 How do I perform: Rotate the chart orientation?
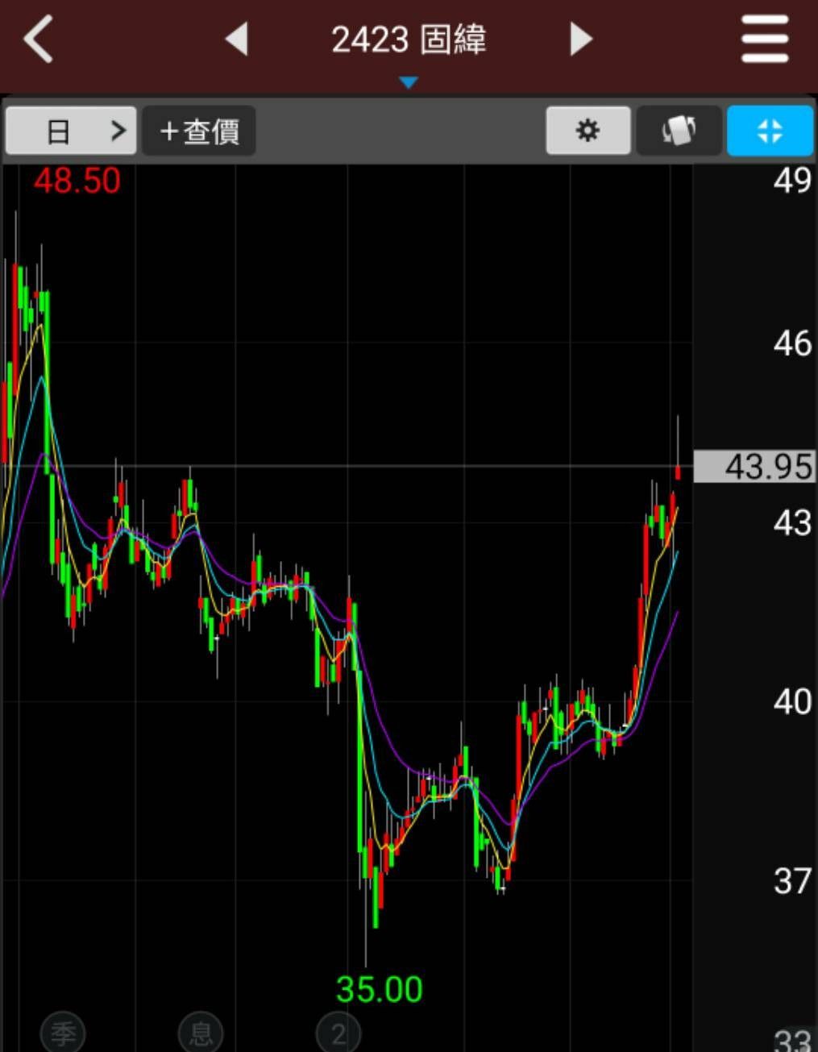679,130
